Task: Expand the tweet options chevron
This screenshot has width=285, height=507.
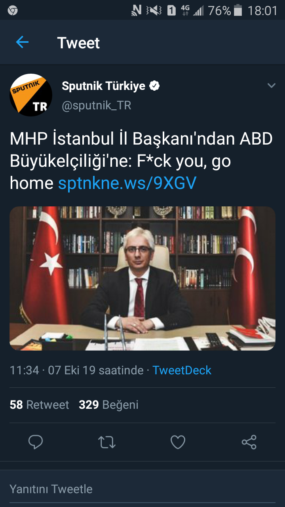Action: pyautogui.click(x=271, y=86)
